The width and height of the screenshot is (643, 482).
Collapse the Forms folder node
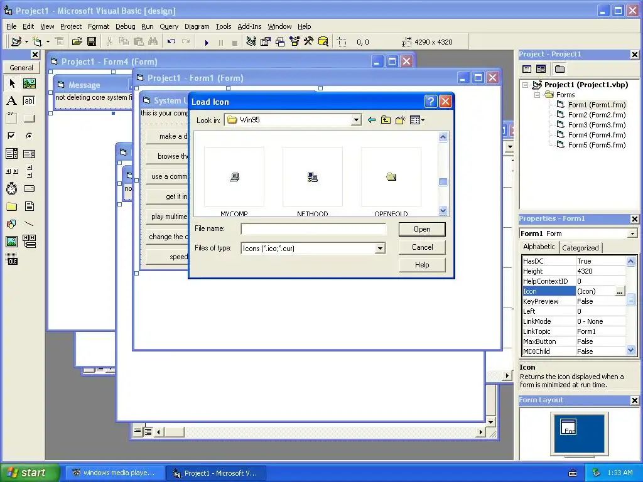click(537, 95)
